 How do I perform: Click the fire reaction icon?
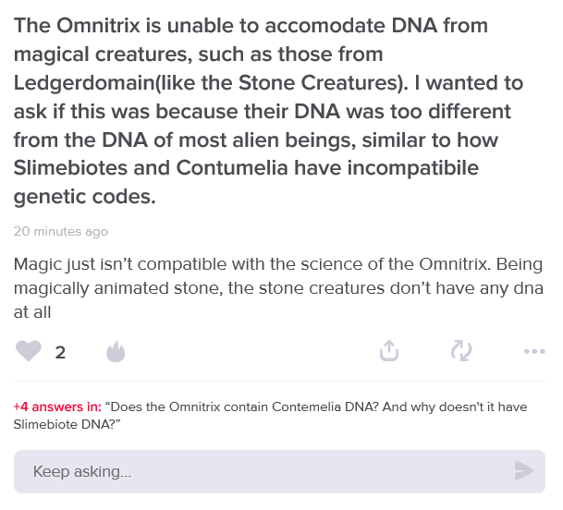tap(115, 351)
